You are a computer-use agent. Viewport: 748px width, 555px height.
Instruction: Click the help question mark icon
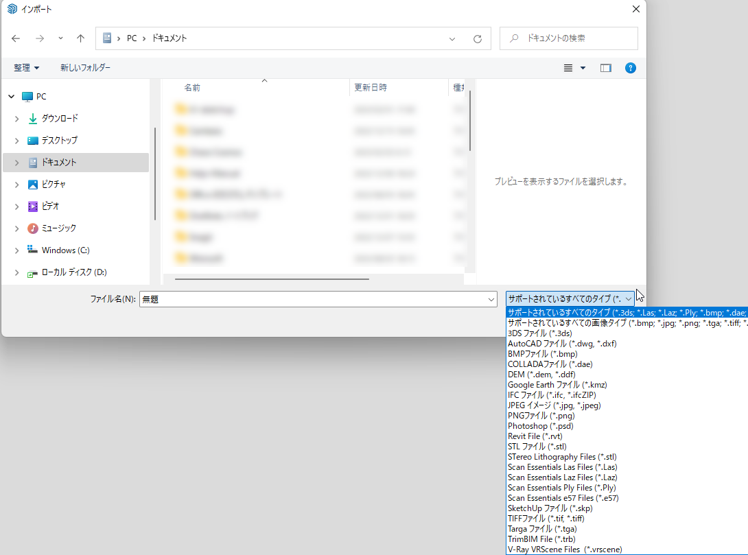point(630,68)
